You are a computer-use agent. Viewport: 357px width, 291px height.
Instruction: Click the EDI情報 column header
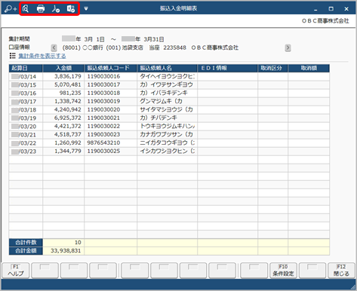(227, 68)
